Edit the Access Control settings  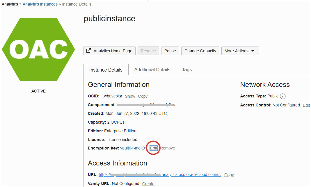[x=306, y=105]
